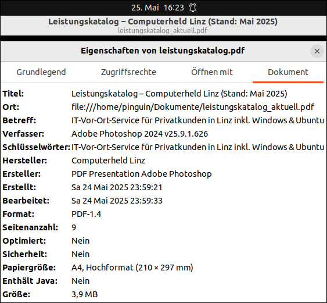Click Ersteller value PDF Presentation
This screenshot has height=303, width=327.
pyautogui.click(x=142, y=174)
